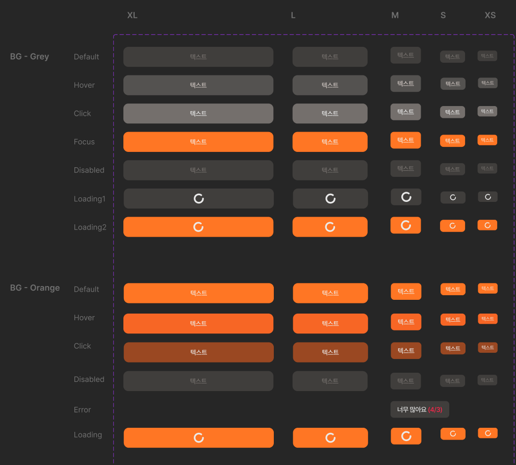Viewport: 516px width, 465px height.
Task: Click the M spinner button in BG-Orange Loading row
Action: (406, 436)
